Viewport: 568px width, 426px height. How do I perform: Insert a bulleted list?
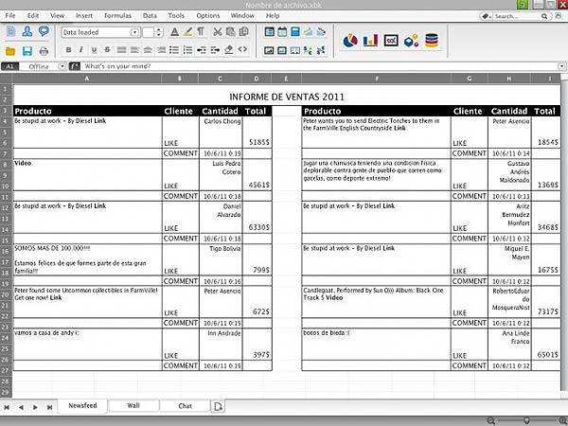coord(174,49)
